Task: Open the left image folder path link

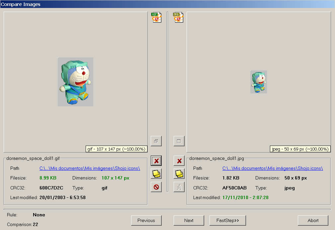Action: pyautogui.click(x=90, y=169)
